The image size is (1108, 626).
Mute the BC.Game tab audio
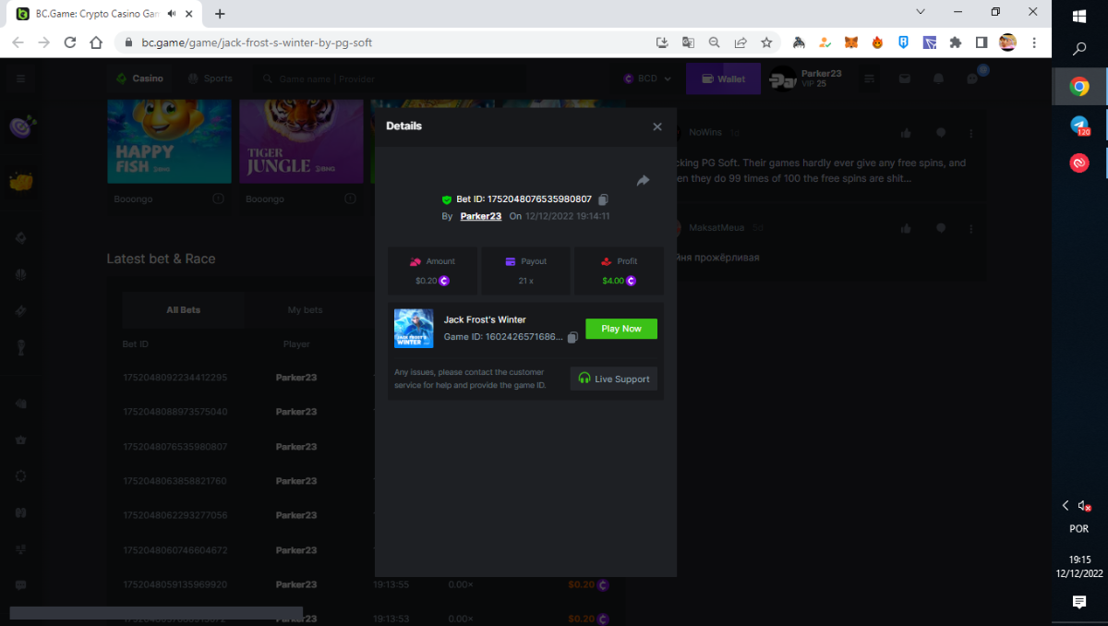click(171, 14)
